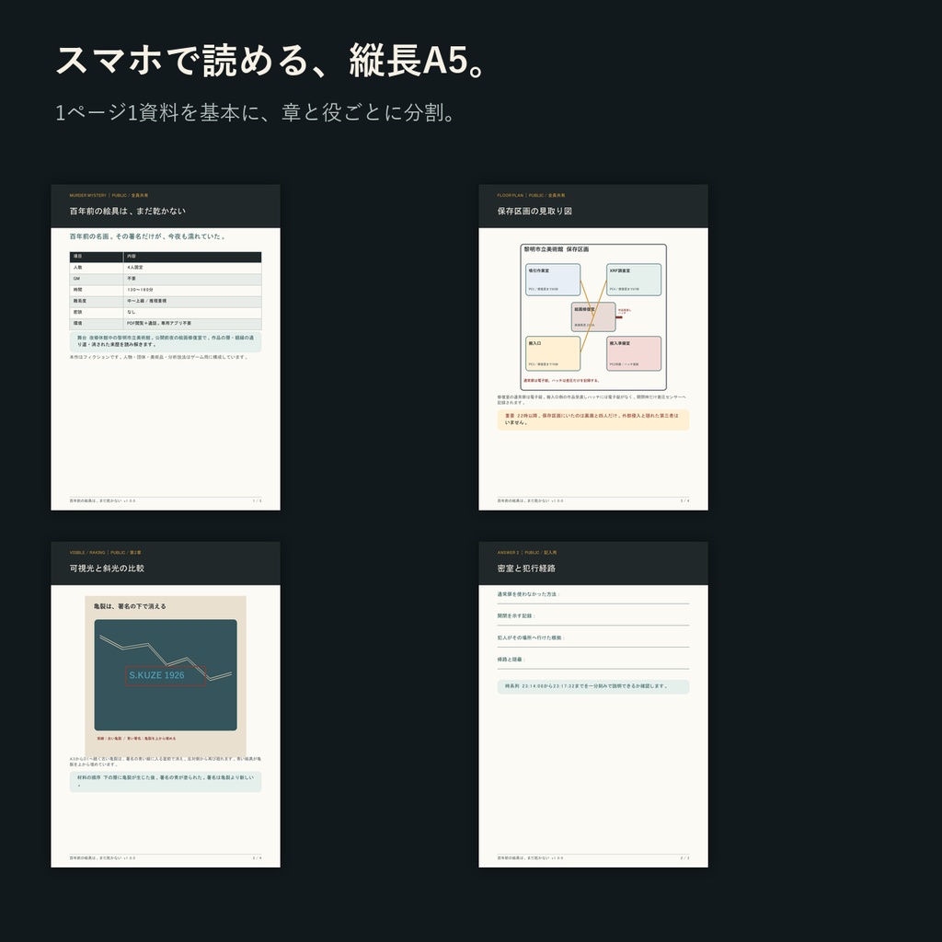Open the 密室と犯行経路 page thumbnail
Screen dimensions: 942x942
(x=593, y=704)
